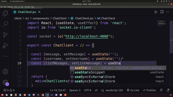Click the feedback icon in status bar
The image size is (173, 97).
161,90
